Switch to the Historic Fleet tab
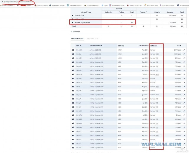This screenshot has height=153, width=189. 93,39
